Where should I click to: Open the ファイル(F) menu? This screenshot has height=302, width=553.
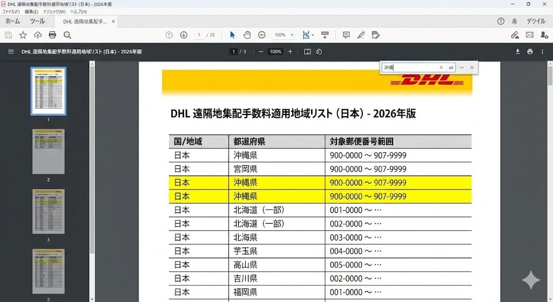(x=11, y=12)
